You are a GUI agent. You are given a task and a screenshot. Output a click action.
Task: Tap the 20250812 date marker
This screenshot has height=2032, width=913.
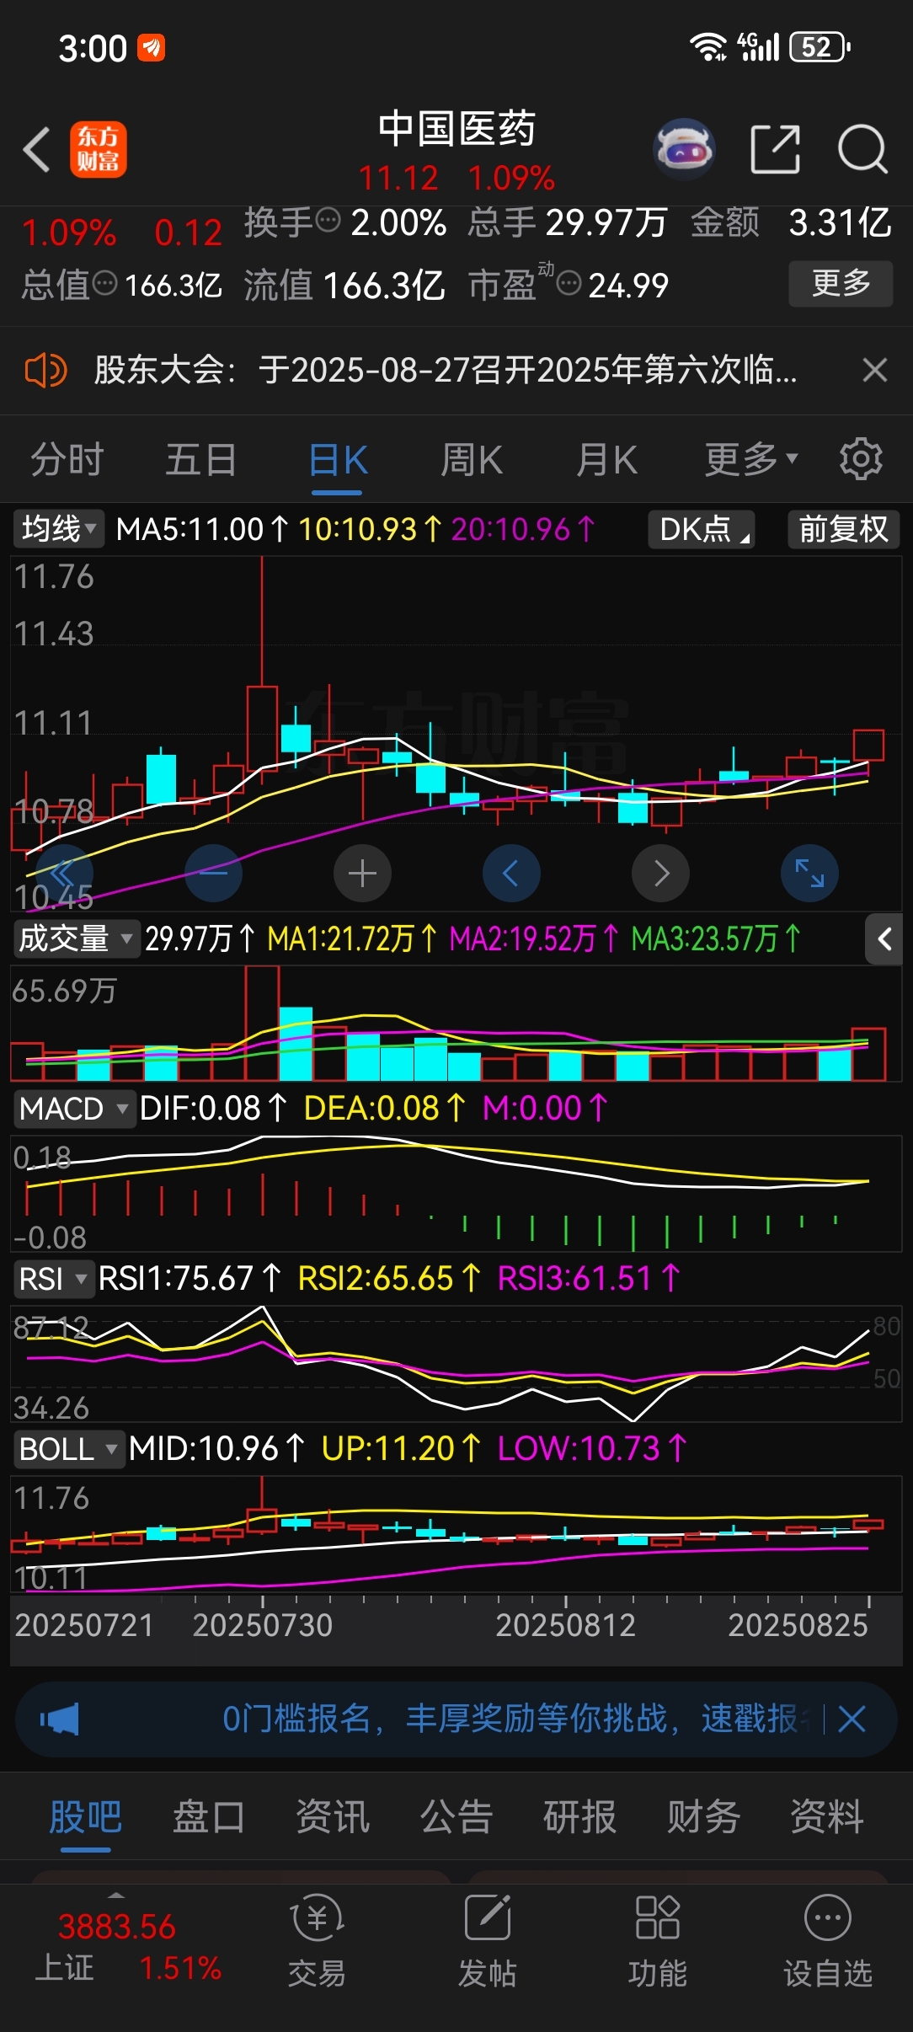pos(565,1625)
